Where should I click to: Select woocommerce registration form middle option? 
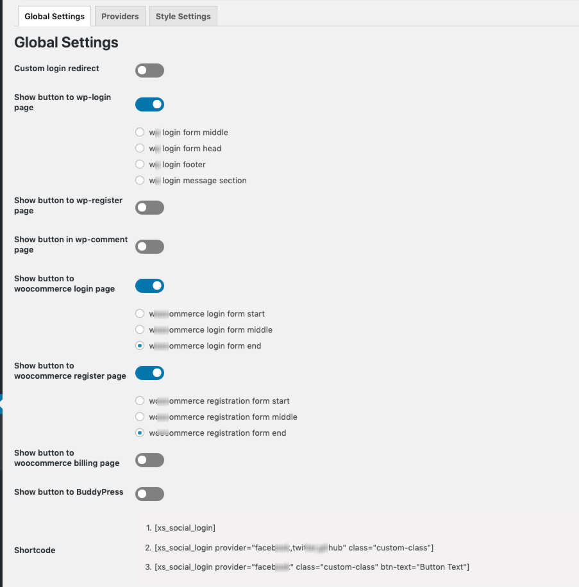(140, 417)
